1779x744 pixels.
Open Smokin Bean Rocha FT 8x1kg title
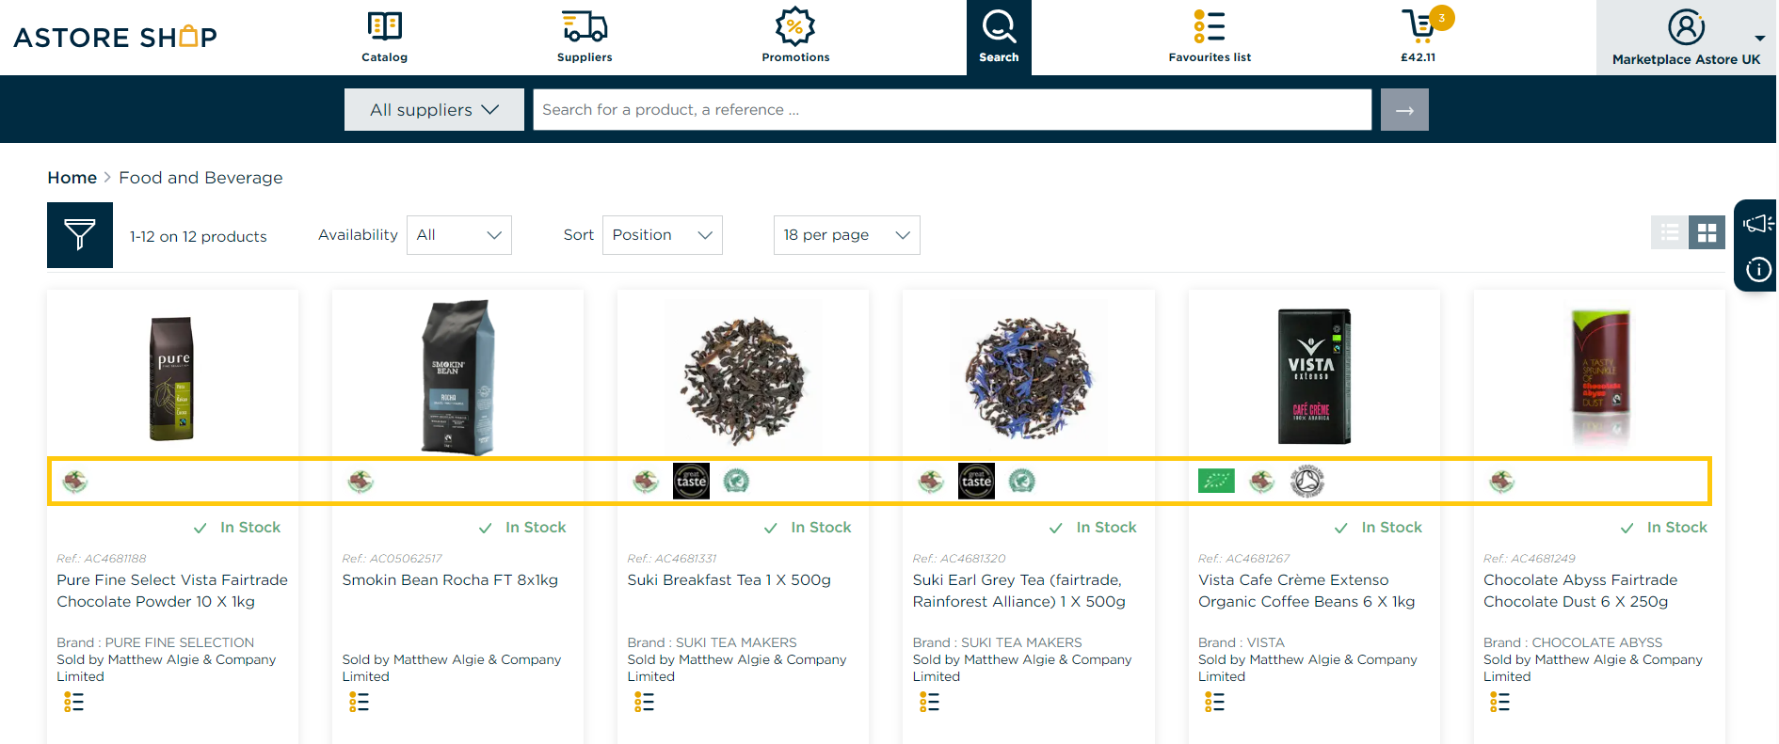(x=450, y=580)
